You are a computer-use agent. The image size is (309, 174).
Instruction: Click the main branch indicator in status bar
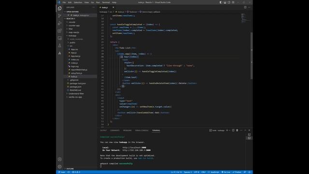click(x=62, y=172)
